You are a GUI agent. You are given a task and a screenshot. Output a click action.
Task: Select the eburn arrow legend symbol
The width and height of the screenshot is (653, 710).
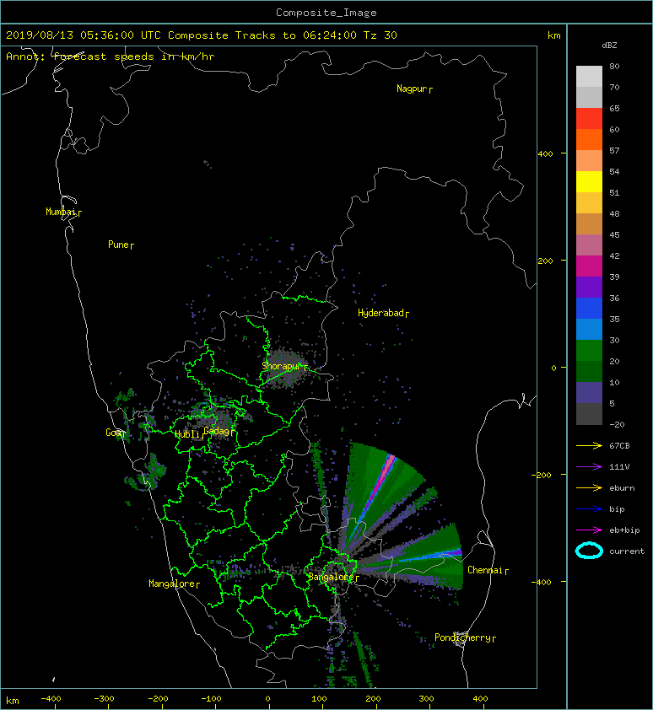coord(589,488)
